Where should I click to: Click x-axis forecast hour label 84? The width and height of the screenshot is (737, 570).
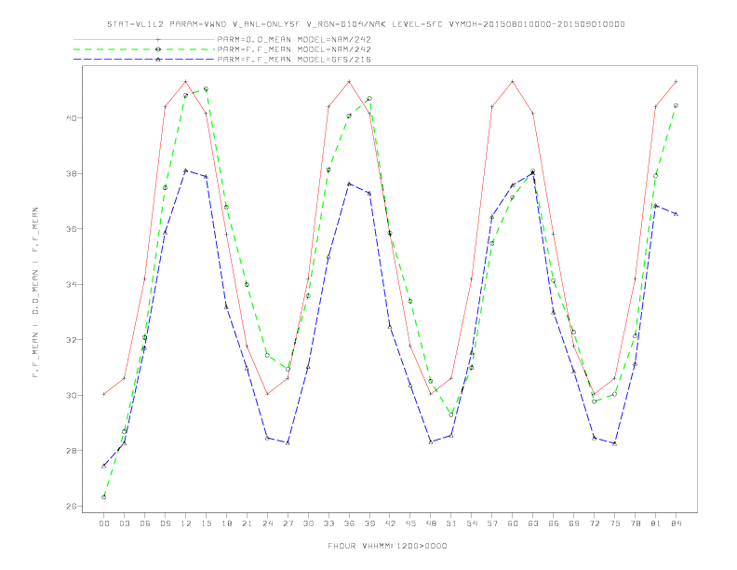(677, 523)
